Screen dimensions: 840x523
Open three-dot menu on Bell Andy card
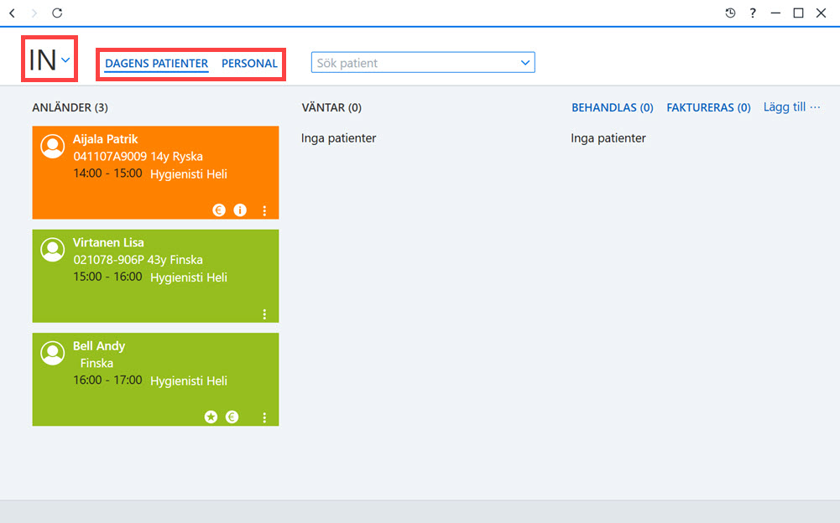pos(264,417)
